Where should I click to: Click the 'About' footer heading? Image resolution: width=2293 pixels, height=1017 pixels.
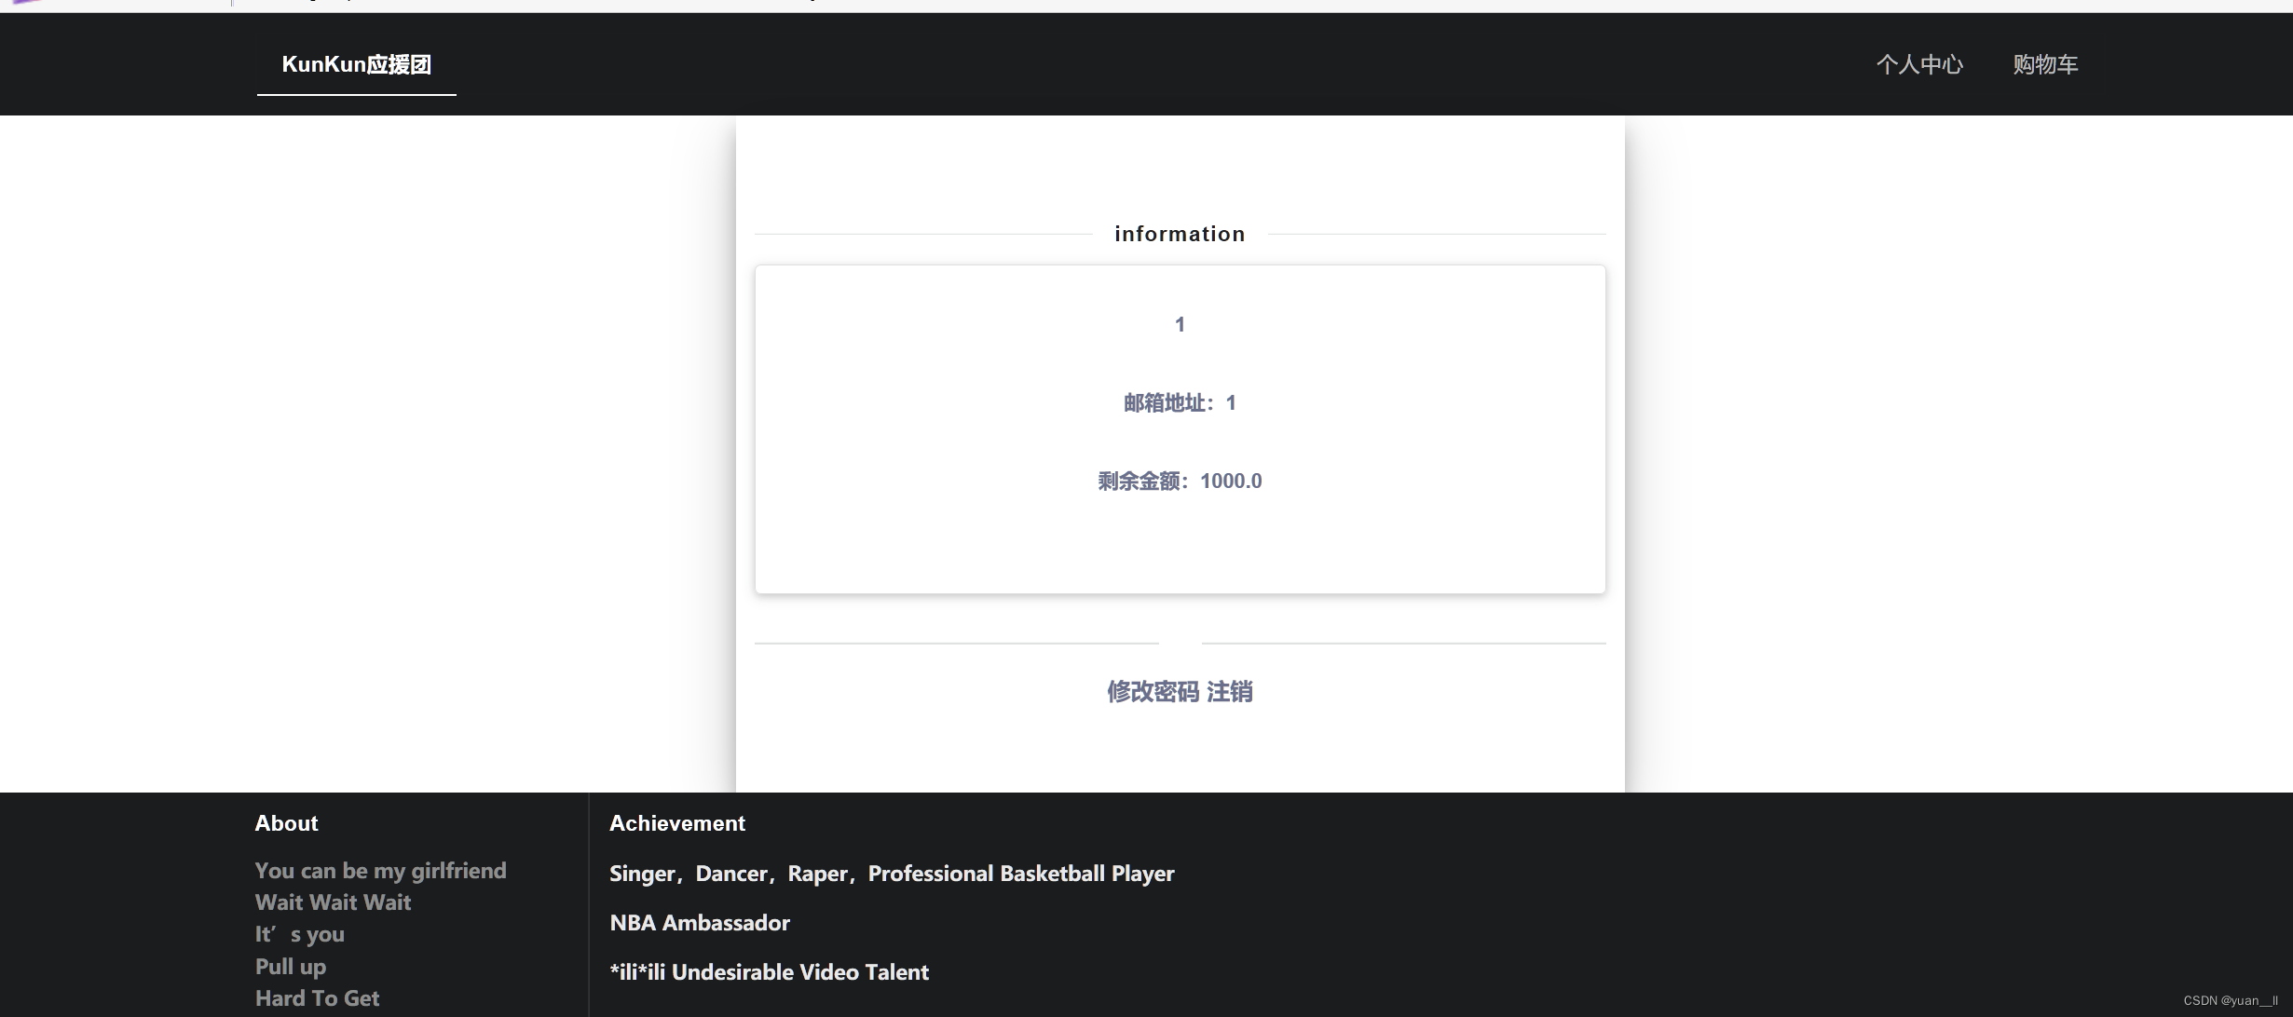tap(286, 822)
